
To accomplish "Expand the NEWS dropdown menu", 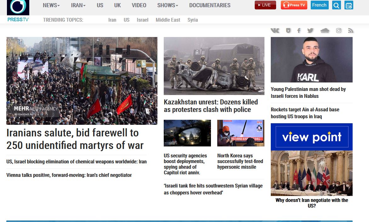I will pos(51,5).
